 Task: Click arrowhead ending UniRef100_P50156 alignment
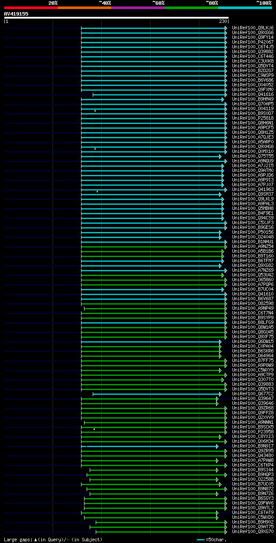(x=220, y=232)
